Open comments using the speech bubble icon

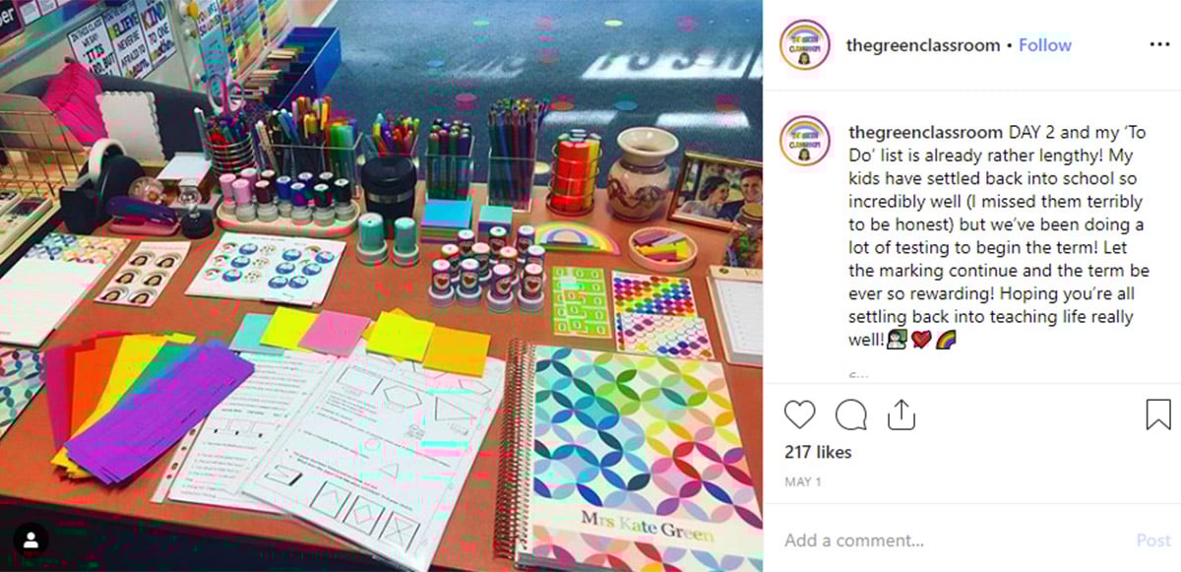pyautogui.click(x=850, y=414)
